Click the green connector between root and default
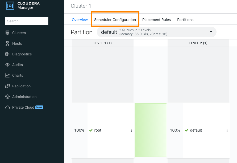The width and height of the screenshot is (237, 163). 150,130
